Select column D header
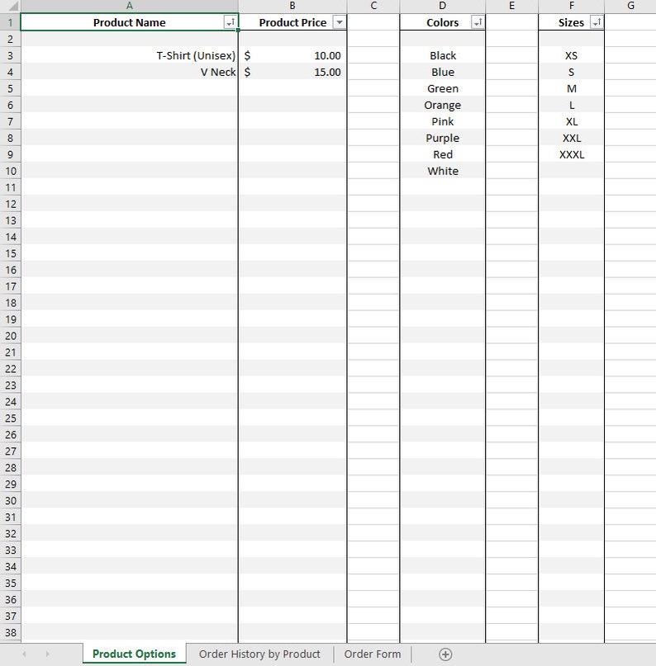Viewport: 656px width, 666px height. point(443,6)
